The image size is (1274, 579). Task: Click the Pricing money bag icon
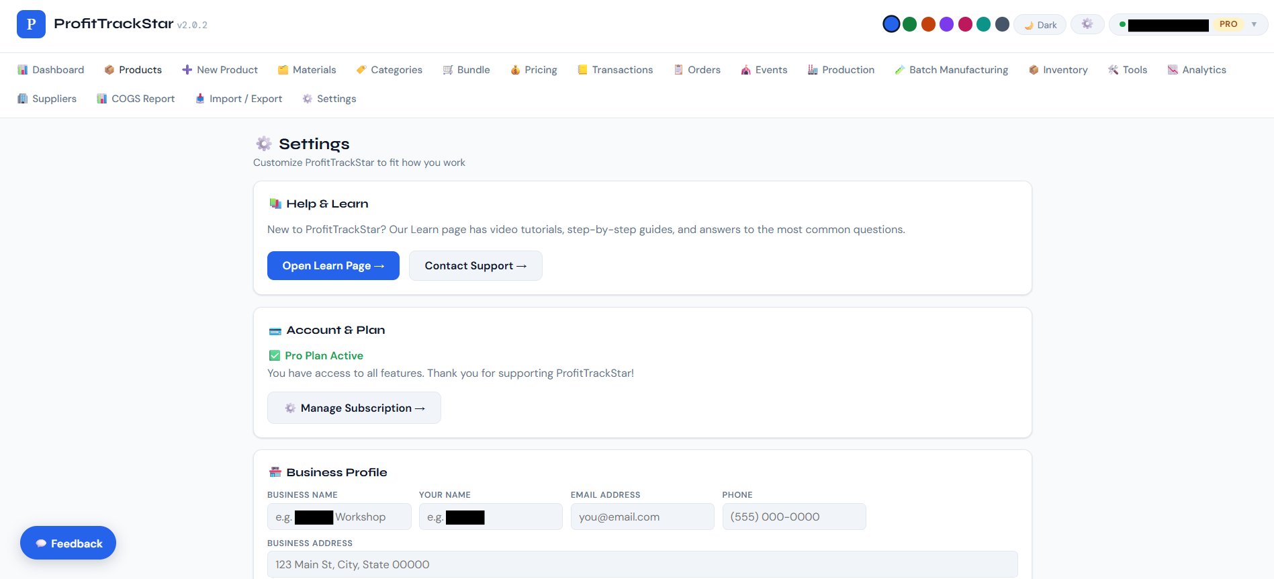(515, 70)
